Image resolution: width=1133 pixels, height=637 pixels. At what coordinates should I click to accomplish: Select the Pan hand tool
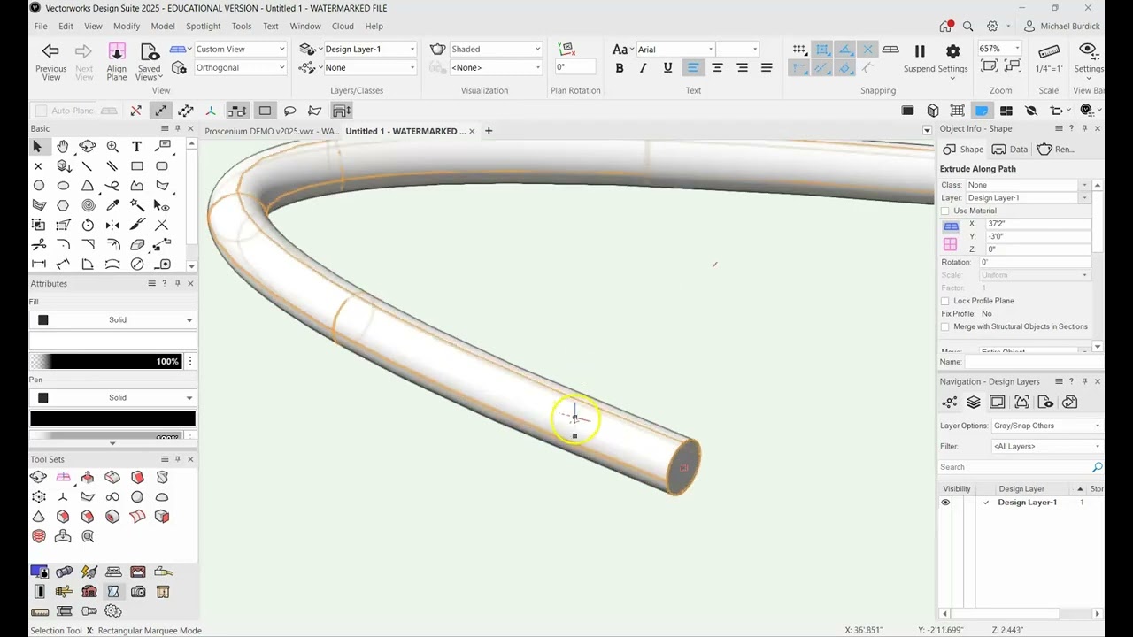pyautogui.click(x=63, y=146)
